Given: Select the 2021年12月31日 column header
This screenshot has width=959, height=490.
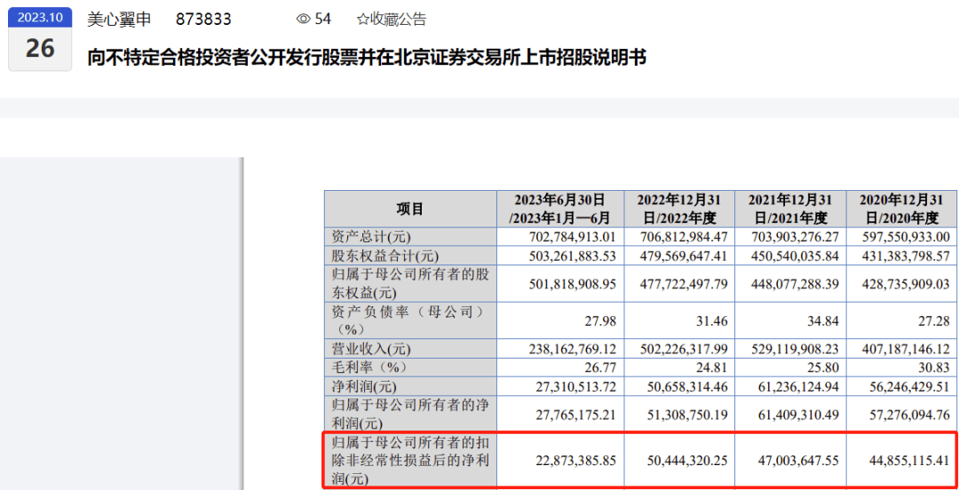Looking at the screenshot, I should (x=790, y=209).
